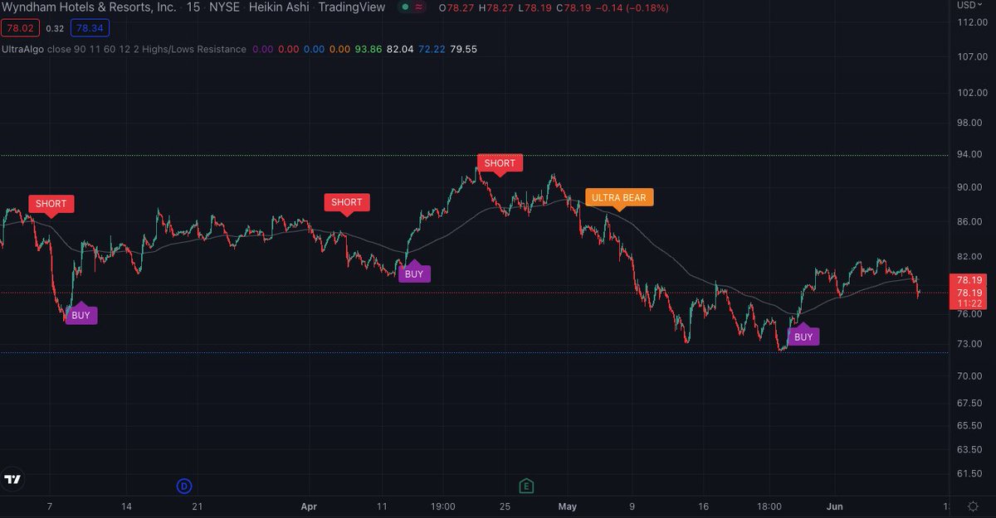The height and width of the screenshot is (518, 996).
Task: Select the blue dividend "D" marker
Action: click(x=183, y=486)
